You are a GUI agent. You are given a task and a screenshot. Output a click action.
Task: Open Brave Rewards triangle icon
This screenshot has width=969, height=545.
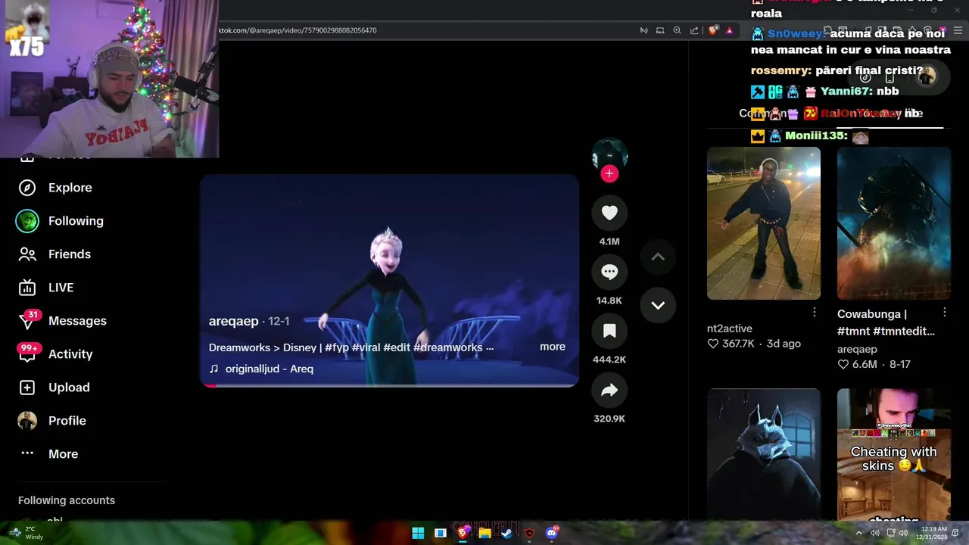[730, 30]
